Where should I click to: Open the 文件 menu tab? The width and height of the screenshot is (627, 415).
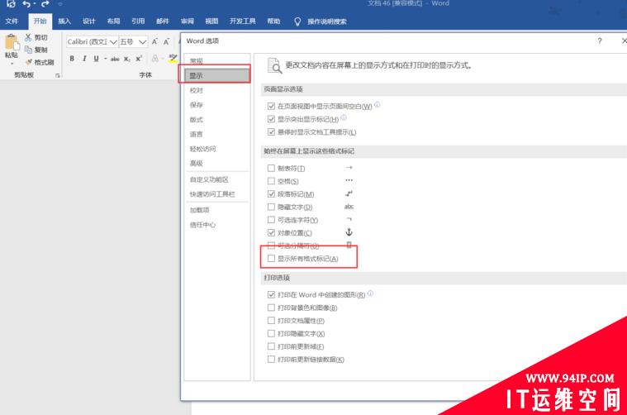(x=12, y=21)
